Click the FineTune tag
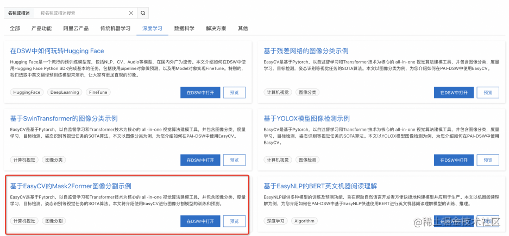 [x=98, y=92]
